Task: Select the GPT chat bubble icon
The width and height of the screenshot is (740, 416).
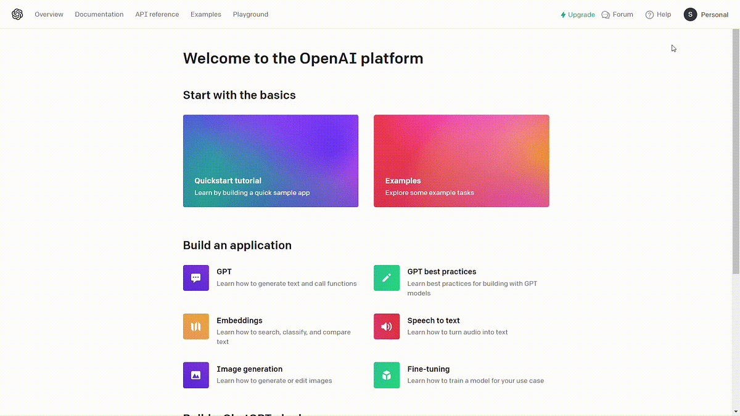Action: (195, 277)
